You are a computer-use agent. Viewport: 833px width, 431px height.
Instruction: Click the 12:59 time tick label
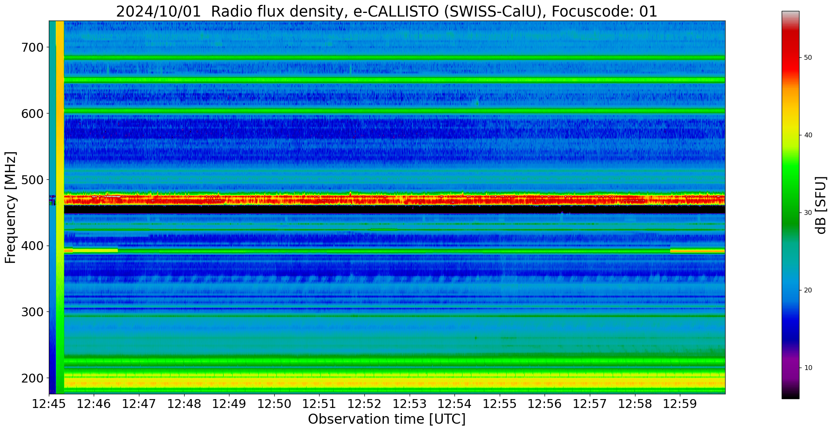(680, 404)
